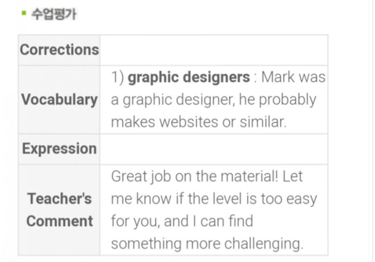This screenshot has height=262, width=375.
Task: Click the text 'Mark was'
Action: (293, 77)
